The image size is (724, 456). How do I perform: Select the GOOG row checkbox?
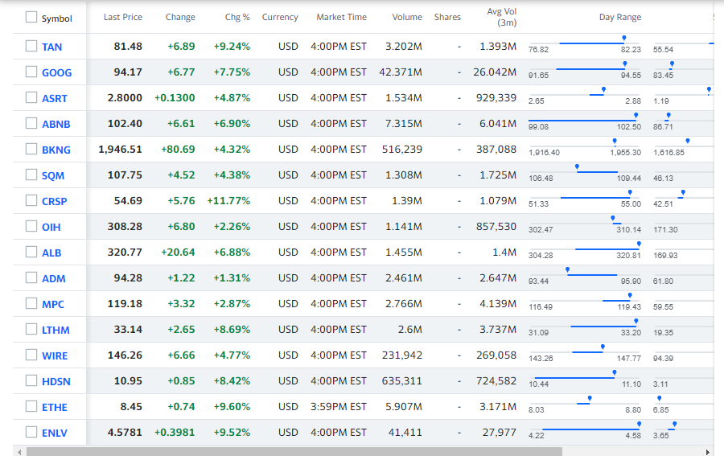(31, 72)
